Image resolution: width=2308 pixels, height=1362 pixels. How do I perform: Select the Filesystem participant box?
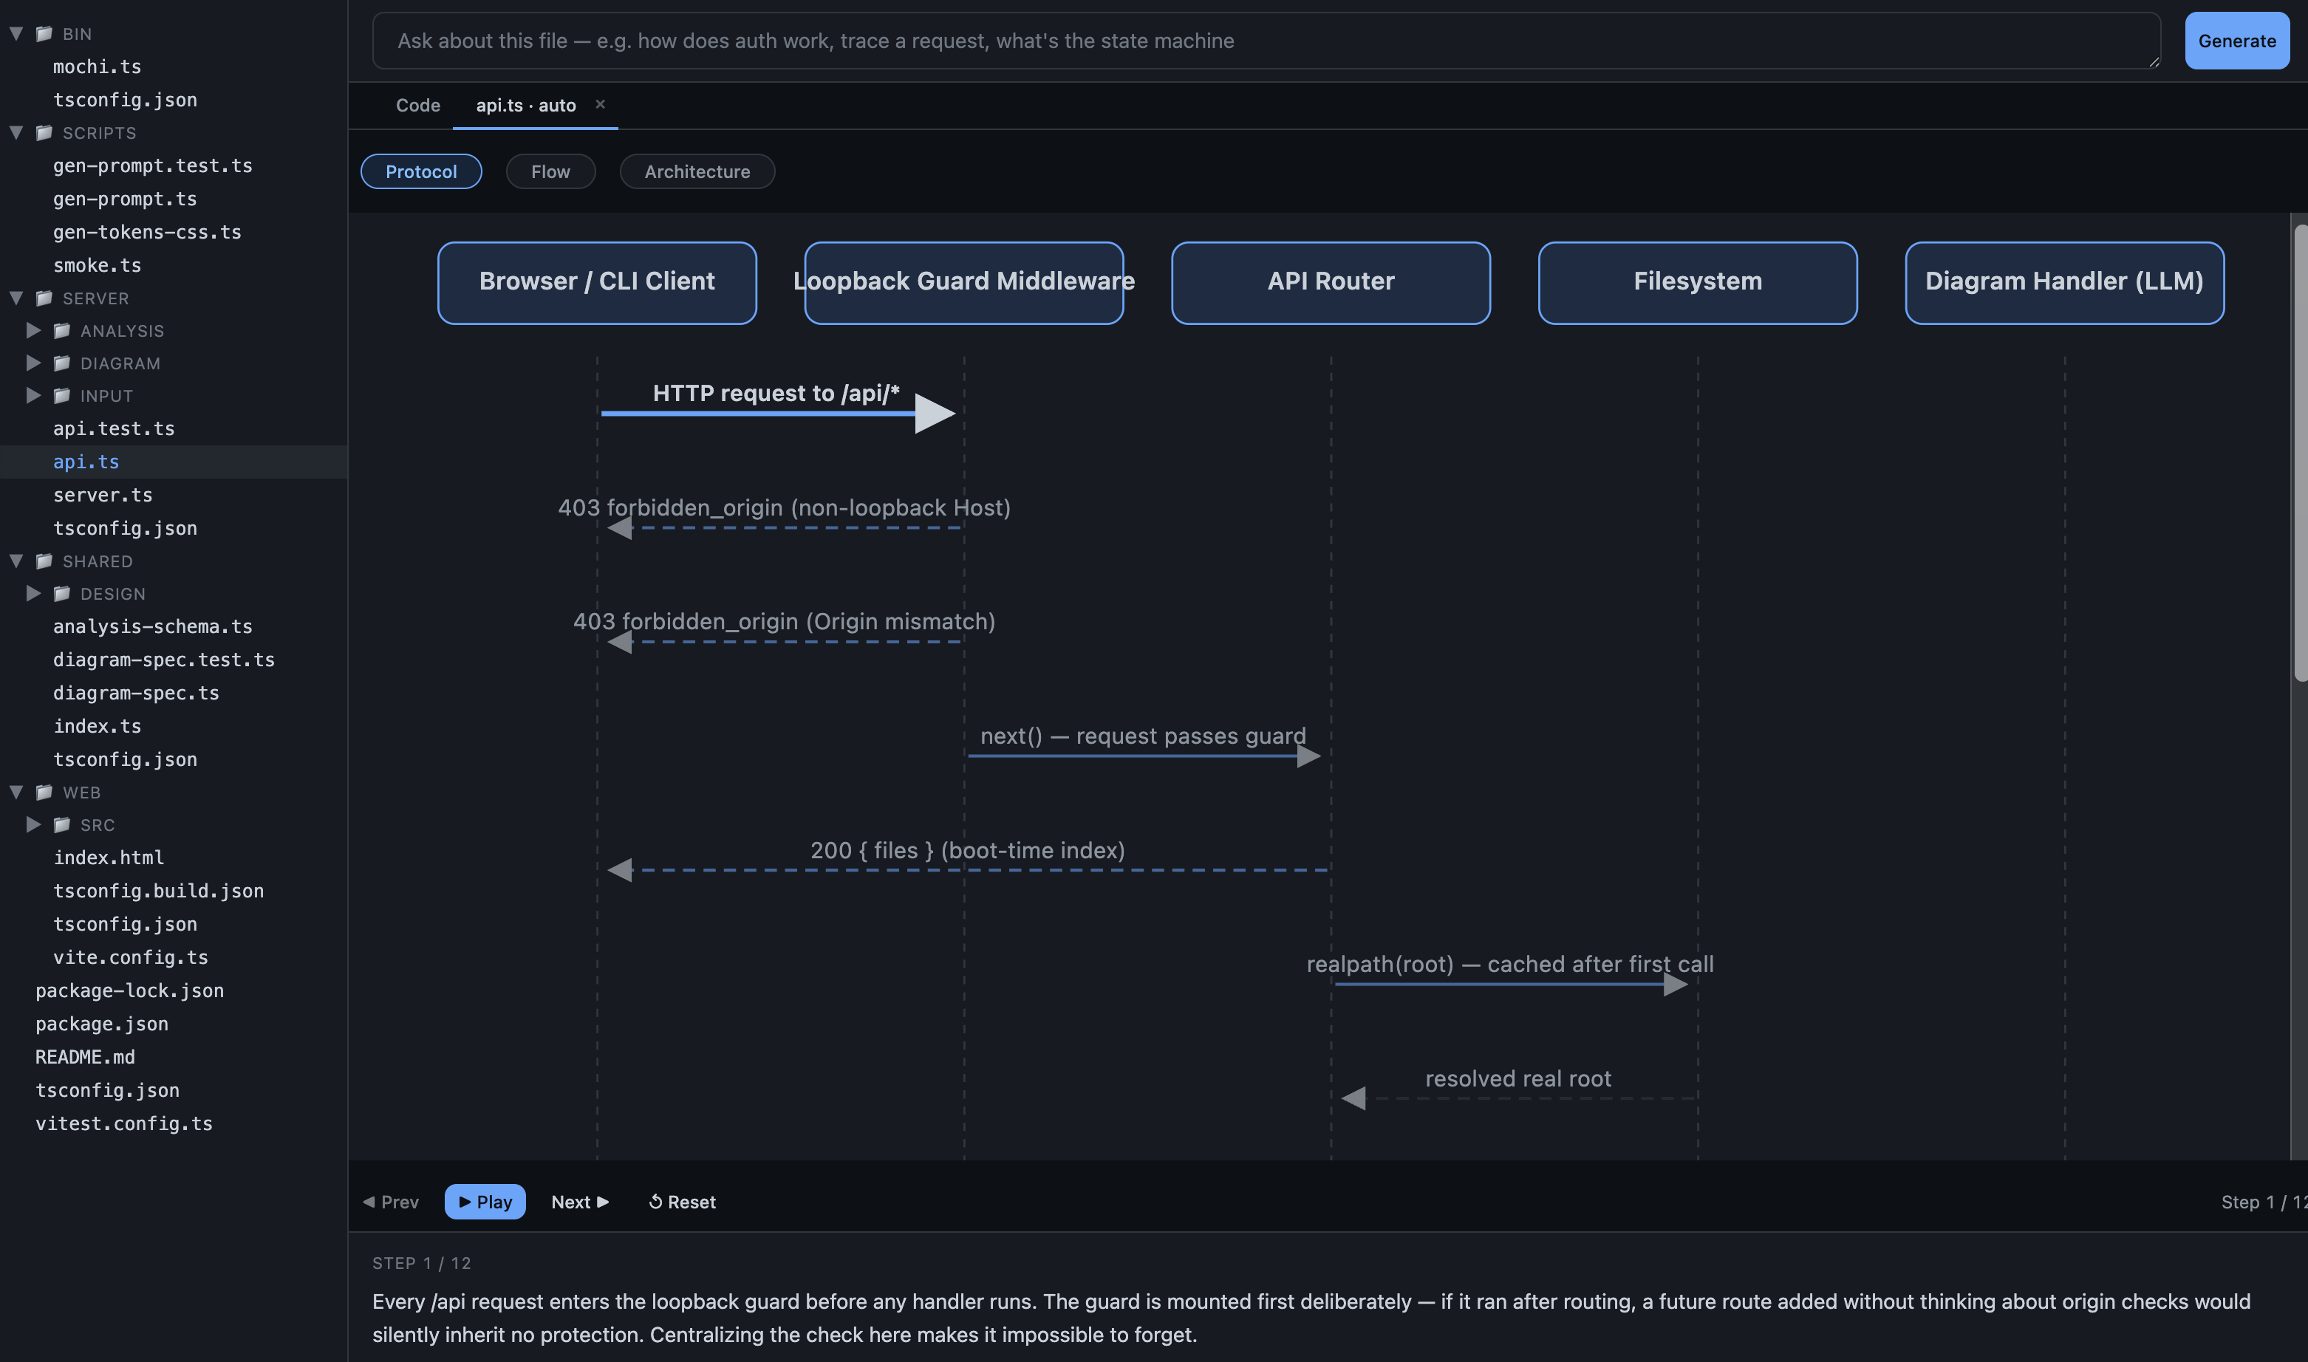(x=1698, y=283)
